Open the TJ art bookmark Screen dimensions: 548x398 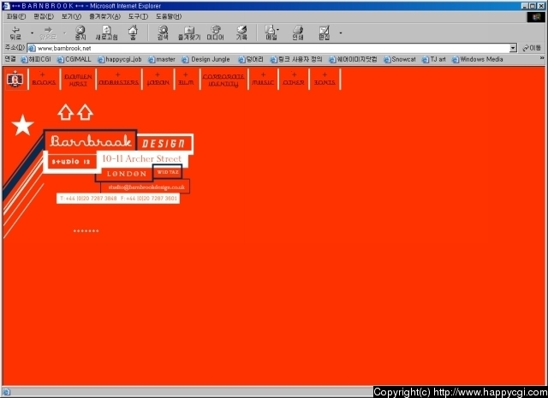point(434,59)
